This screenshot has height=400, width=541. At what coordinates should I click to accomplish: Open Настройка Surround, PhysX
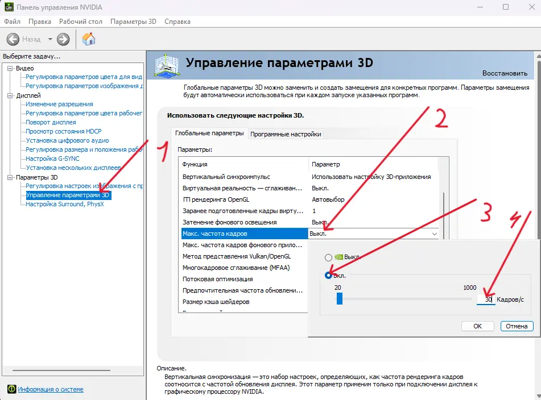coord(64,204)
